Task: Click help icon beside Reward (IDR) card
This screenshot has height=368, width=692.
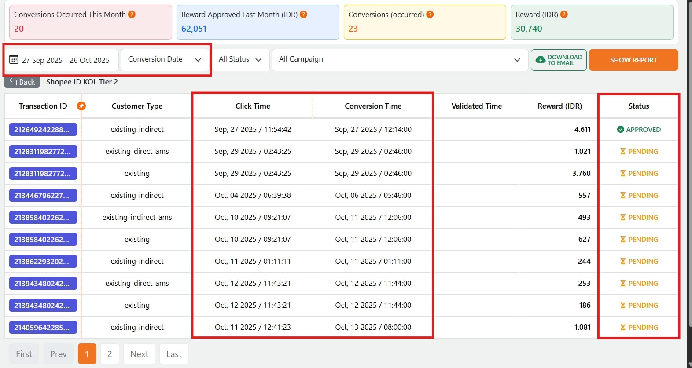Action: click(564, 15)
